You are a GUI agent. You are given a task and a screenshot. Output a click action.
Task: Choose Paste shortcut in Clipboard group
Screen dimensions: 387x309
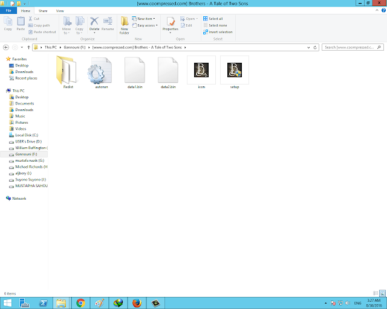pos(42,32)
